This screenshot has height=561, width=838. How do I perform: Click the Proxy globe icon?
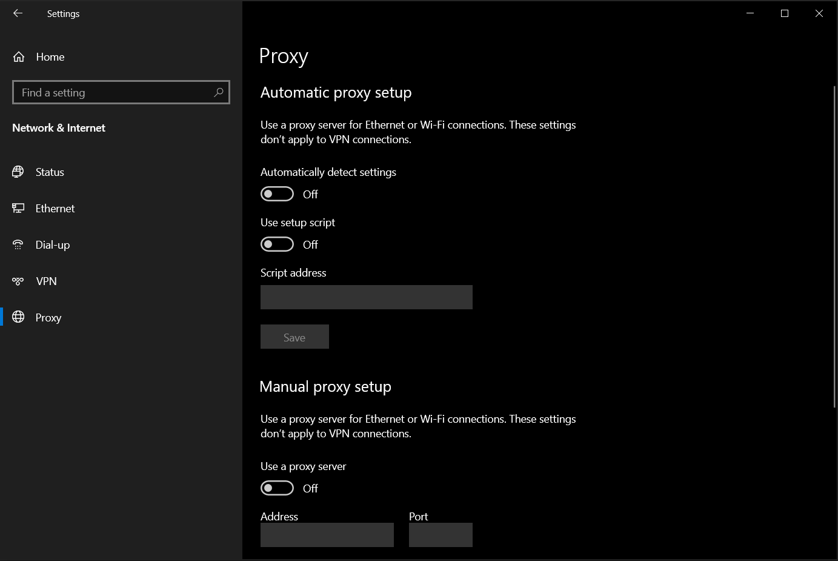(x=18, y=317)
